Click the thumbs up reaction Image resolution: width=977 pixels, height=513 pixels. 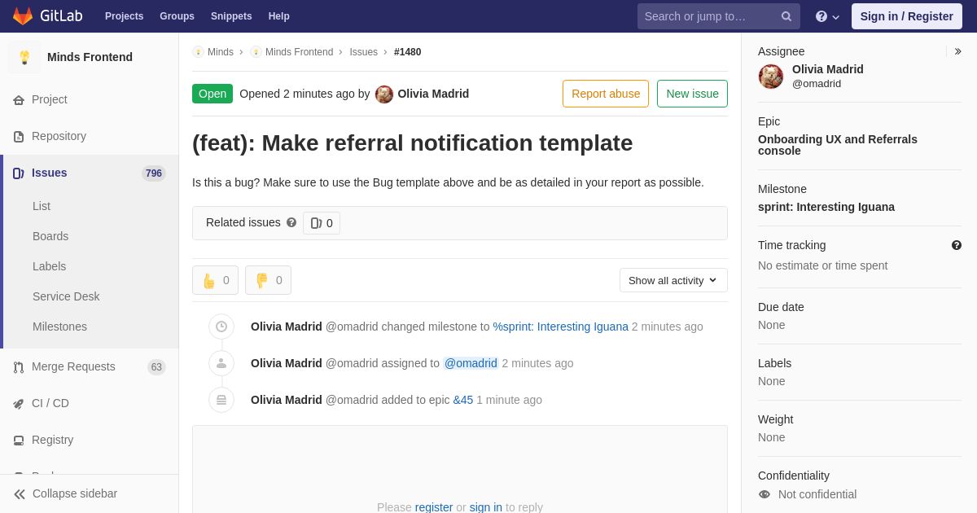(x=215, y=280)
